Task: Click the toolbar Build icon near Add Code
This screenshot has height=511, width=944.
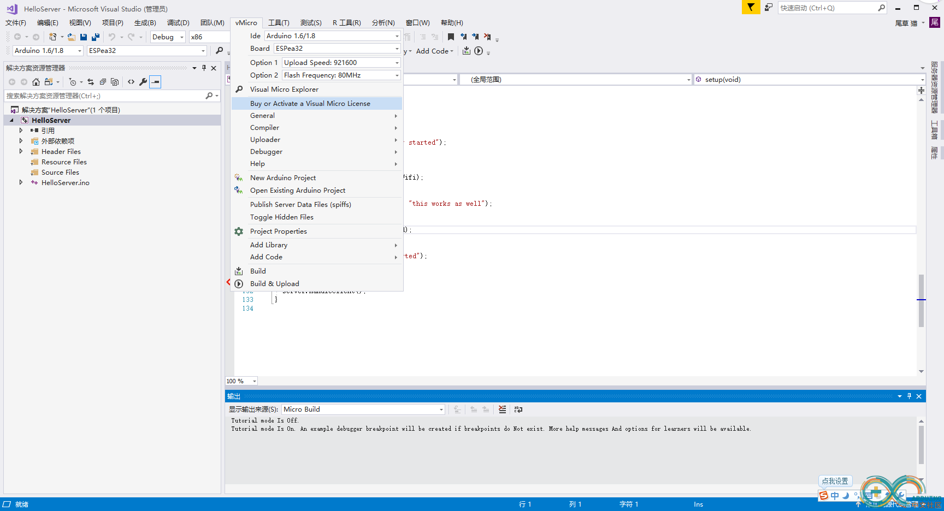Action: click(467, 51)
